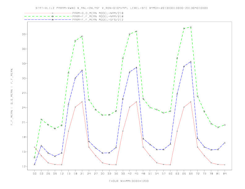Click x-axis tick label 06
Image resolution: width=245 pixels, height=189 pixels.
pyautogui.click(x=48, y=174)
